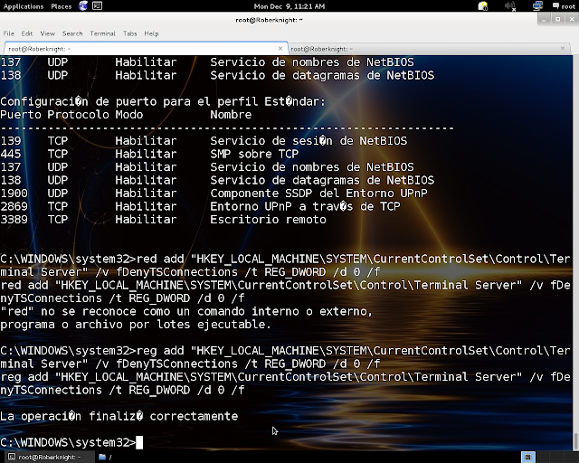Click the terminal prompt cursor
579x463 pixels.
point(139,442)
